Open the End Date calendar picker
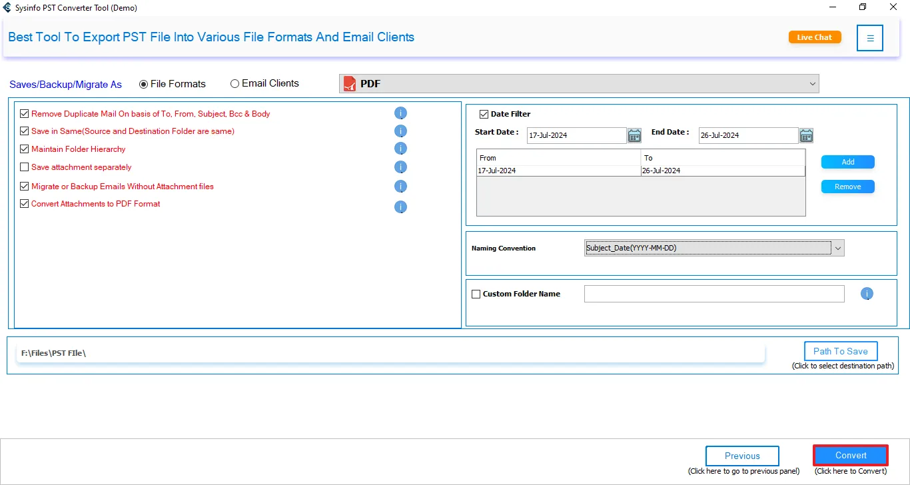The height and width of the screenshot is (485, 910). 806,136
